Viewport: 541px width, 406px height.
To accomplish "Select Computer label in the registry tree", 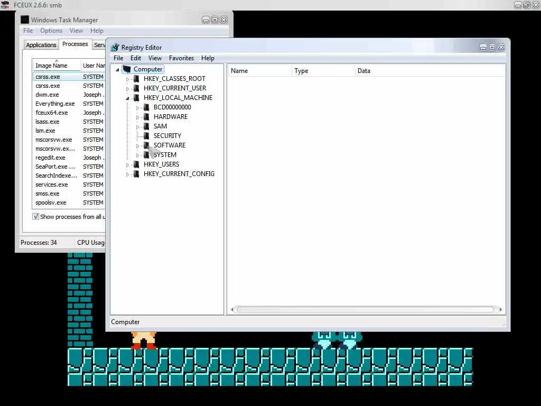I will tap(148, 69).
